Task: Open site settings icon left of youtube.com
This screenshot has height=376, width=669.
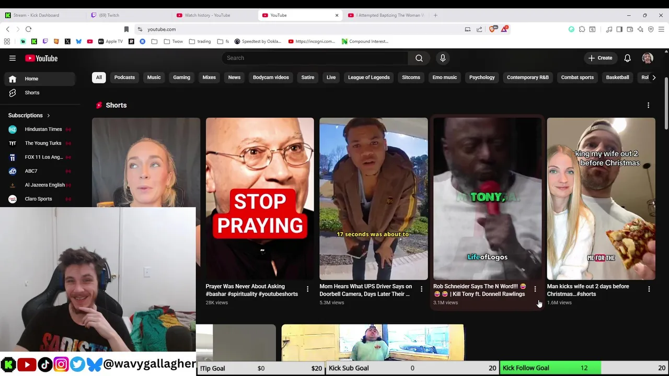Action: [x=140, y=29]
